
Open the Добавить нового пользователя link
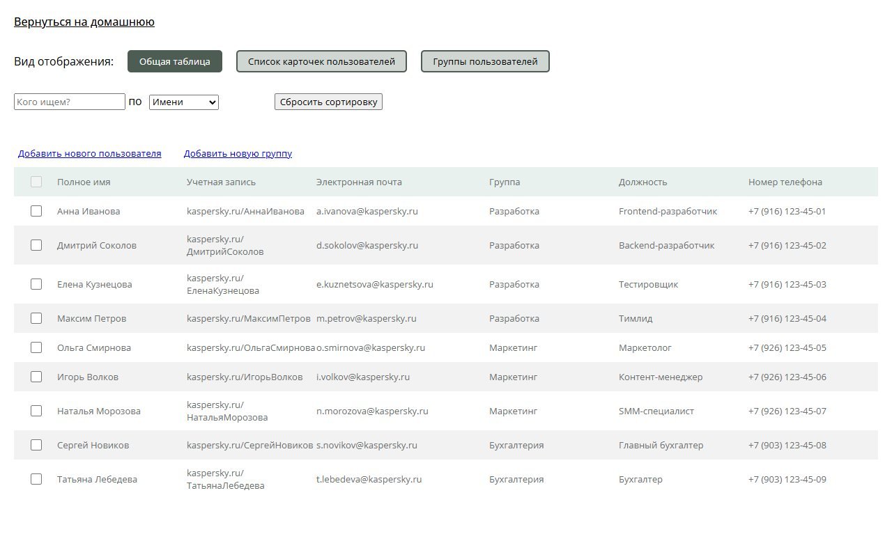tap(90, 154)
